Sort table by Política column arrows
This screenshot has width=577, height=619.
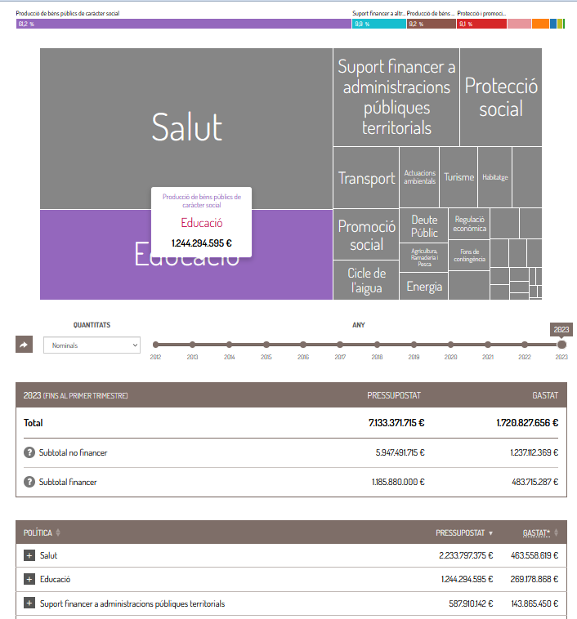[58, 532]
